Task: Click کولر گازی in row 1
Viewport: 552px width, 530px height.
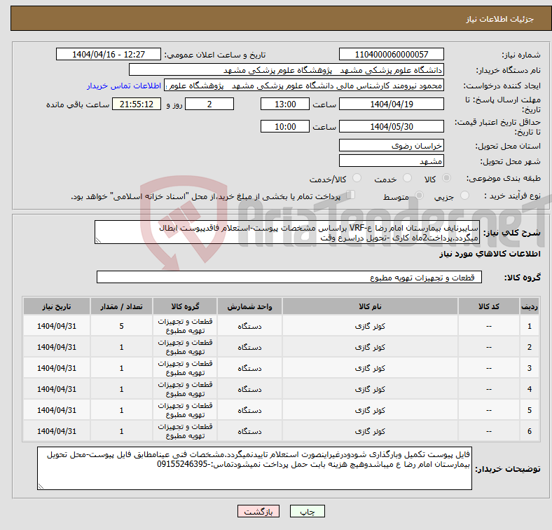Action: tap(370, 326)
